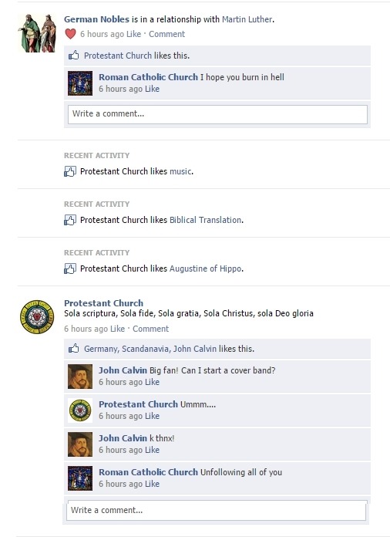Click the red heart relationship icon
Image resolution: width=390 pixels, height=537 pixels.
point(70,34)
